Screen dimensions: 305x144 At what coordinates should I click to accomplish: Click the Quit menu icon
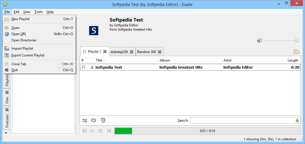pyautogui.click(x=7, y=70)
